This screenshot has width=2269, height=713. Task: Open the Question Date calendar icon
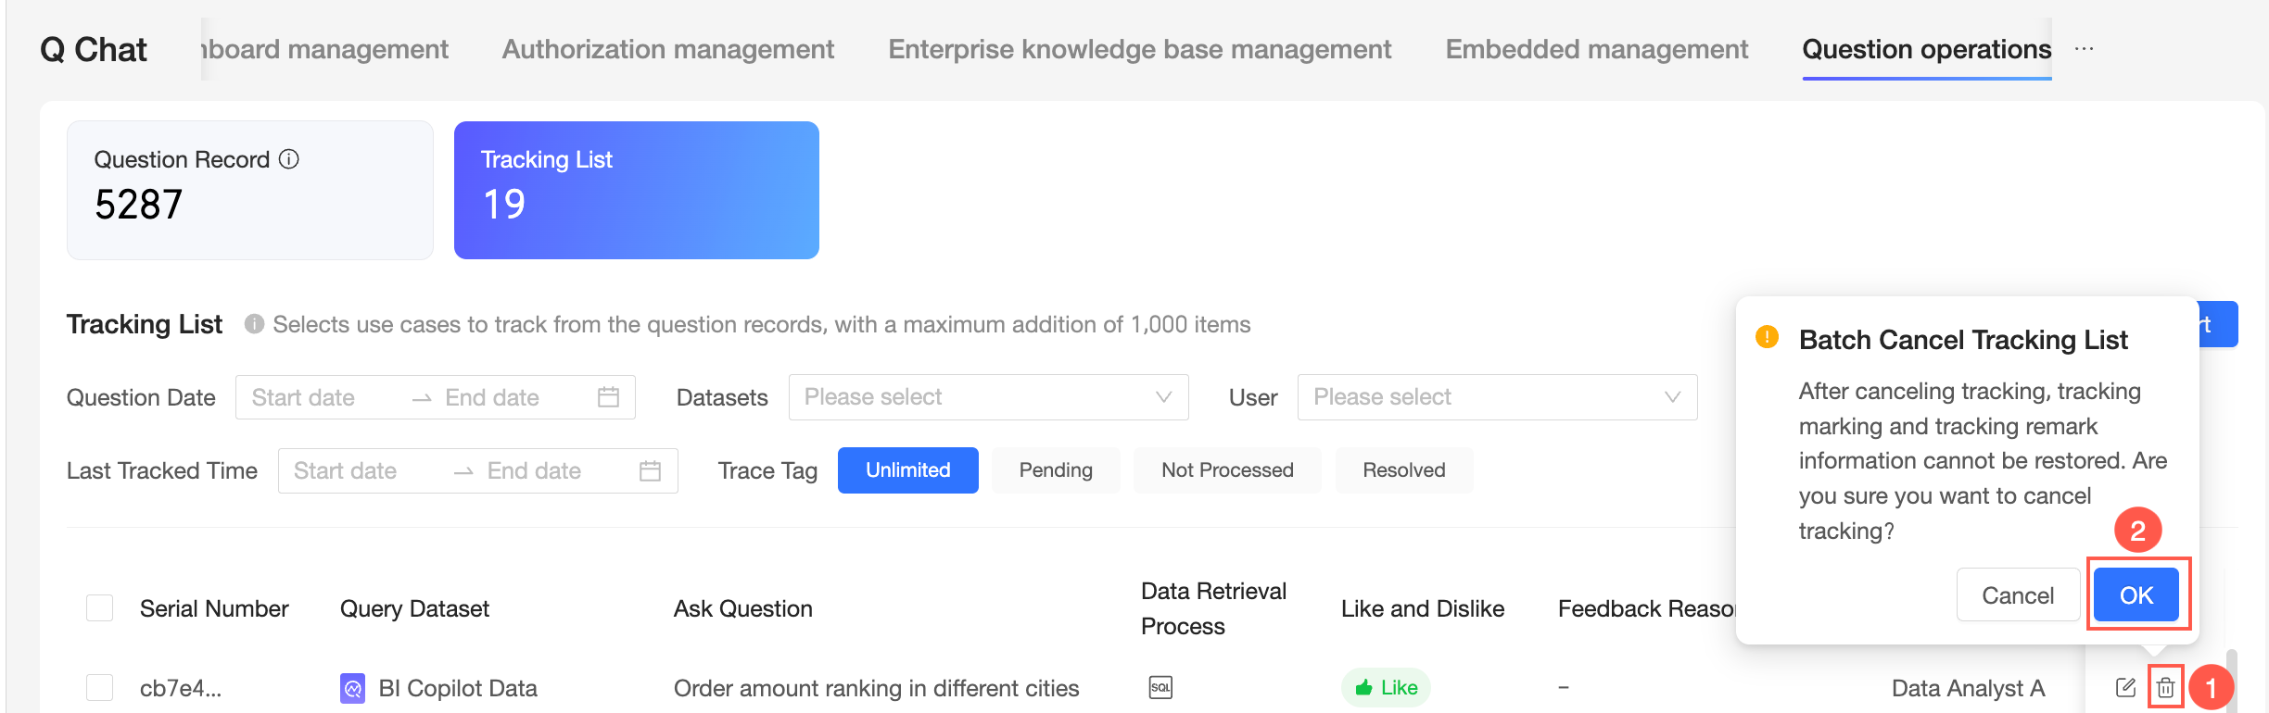(608, 397)
